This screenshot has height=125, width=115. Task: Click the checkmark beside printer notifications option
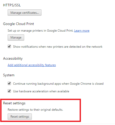coord(9,46)
